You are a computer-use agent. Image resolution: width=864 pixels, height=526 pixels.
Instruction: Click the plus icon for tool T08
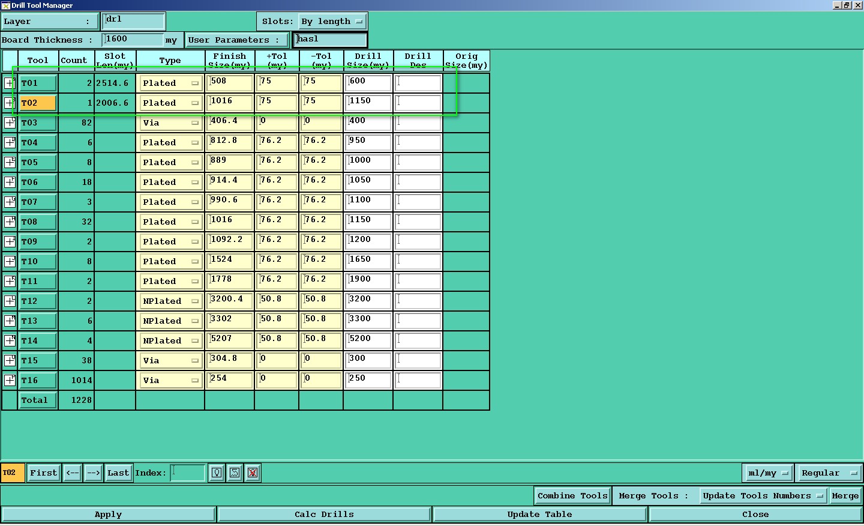(x=10, y=222)
